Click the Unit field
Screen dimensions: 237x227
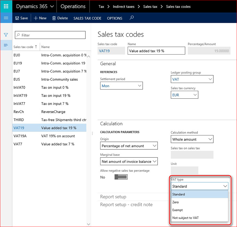pyautogui.click(x=184, y=170)
